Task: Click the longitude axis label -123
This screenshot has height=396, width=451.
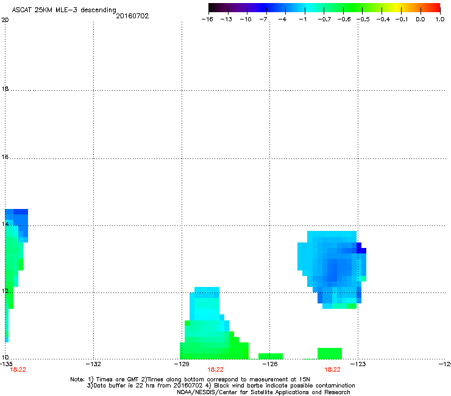Action: click(x=358, y=364)
